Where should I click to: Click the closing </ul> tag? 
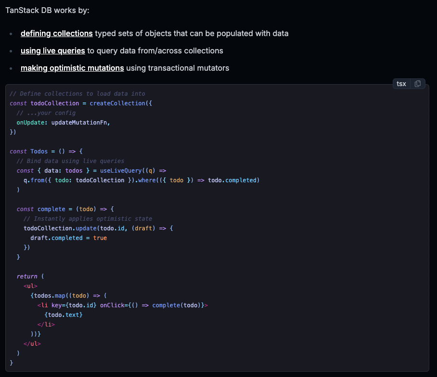(32, 344)
